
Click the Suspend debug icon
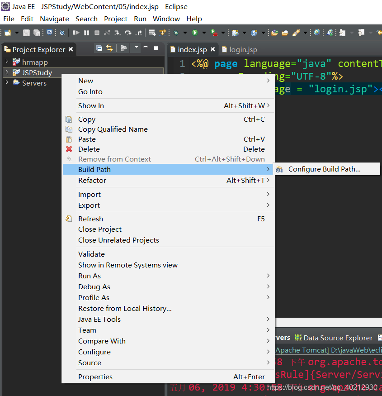tap(86, 33)
